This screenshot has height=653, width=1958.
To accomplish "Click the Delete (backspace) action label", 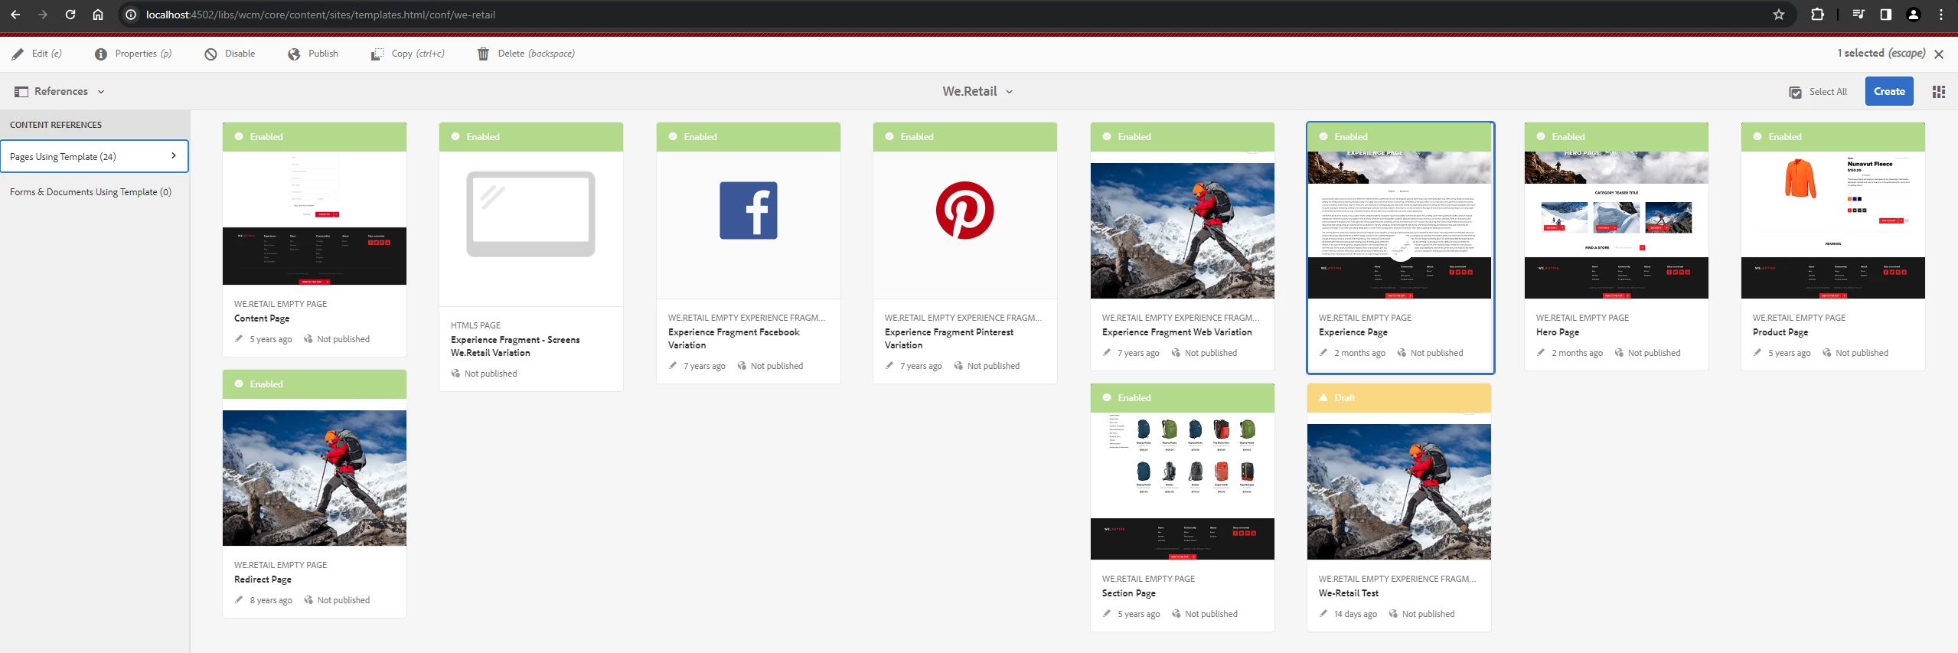I will tap(536, 54).
